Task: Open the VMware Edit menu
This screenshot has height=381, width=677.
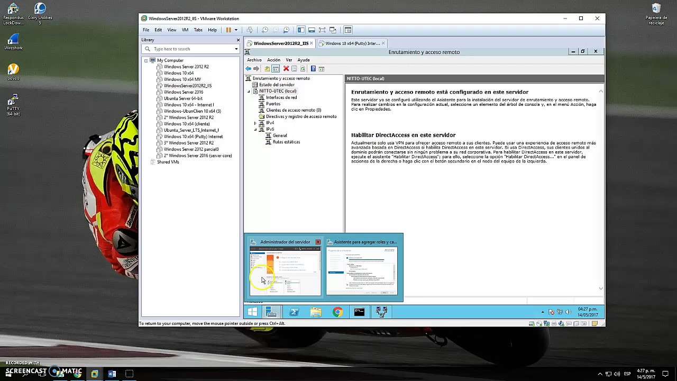Action: pyautogui.click(x=158, y=30)
